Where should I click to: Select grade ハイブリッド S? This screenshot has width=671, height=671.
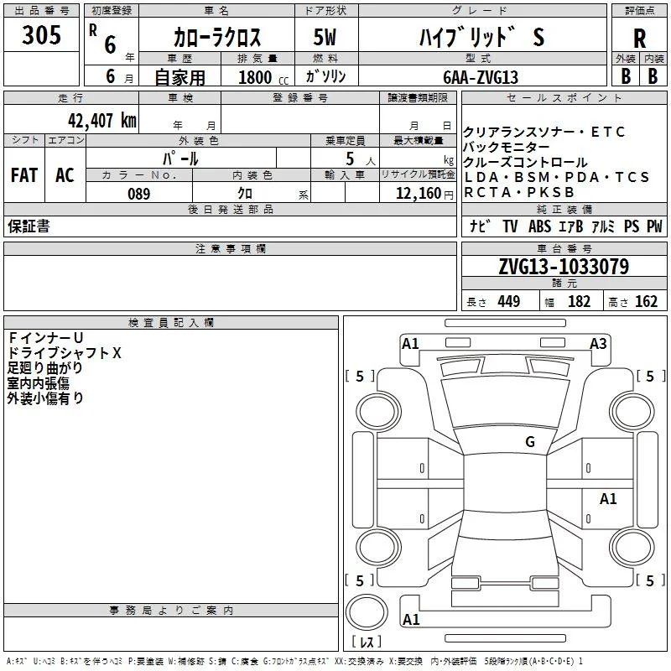(x=481, y=37)
